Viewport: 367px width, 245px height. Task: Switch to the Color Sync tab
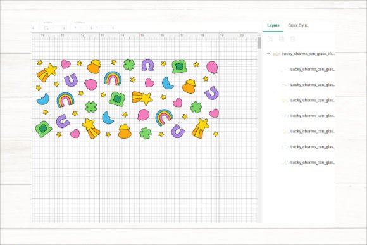(x=298, y=25)
